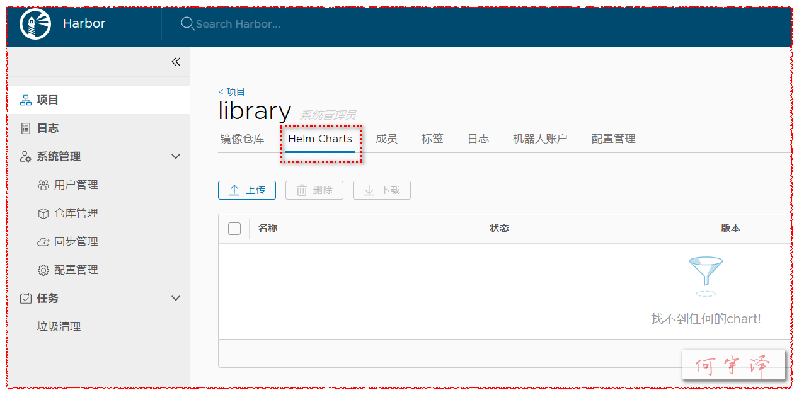The height and width of the screenshot is (395, 799).
Task: Click the library project title
Action: 255,111
